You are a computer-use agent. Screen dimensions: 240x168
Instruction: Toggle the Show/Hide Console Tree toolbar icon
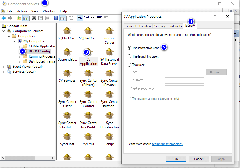pyautogui.click(x=26, y=18)
